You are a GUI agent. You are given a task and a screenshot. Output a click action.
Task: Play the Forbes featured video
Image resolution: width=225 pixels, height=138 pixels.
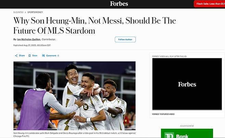(x=187, y=84)
